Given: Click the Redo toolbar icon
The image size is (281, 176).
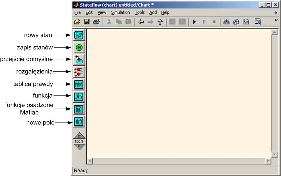Looking at the screenshot, I should [182, 22].
